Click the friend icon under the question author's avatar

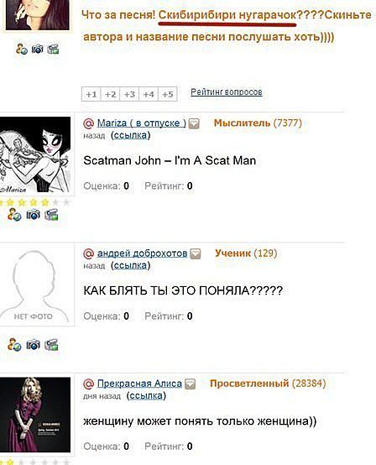[x=22, y=49]
